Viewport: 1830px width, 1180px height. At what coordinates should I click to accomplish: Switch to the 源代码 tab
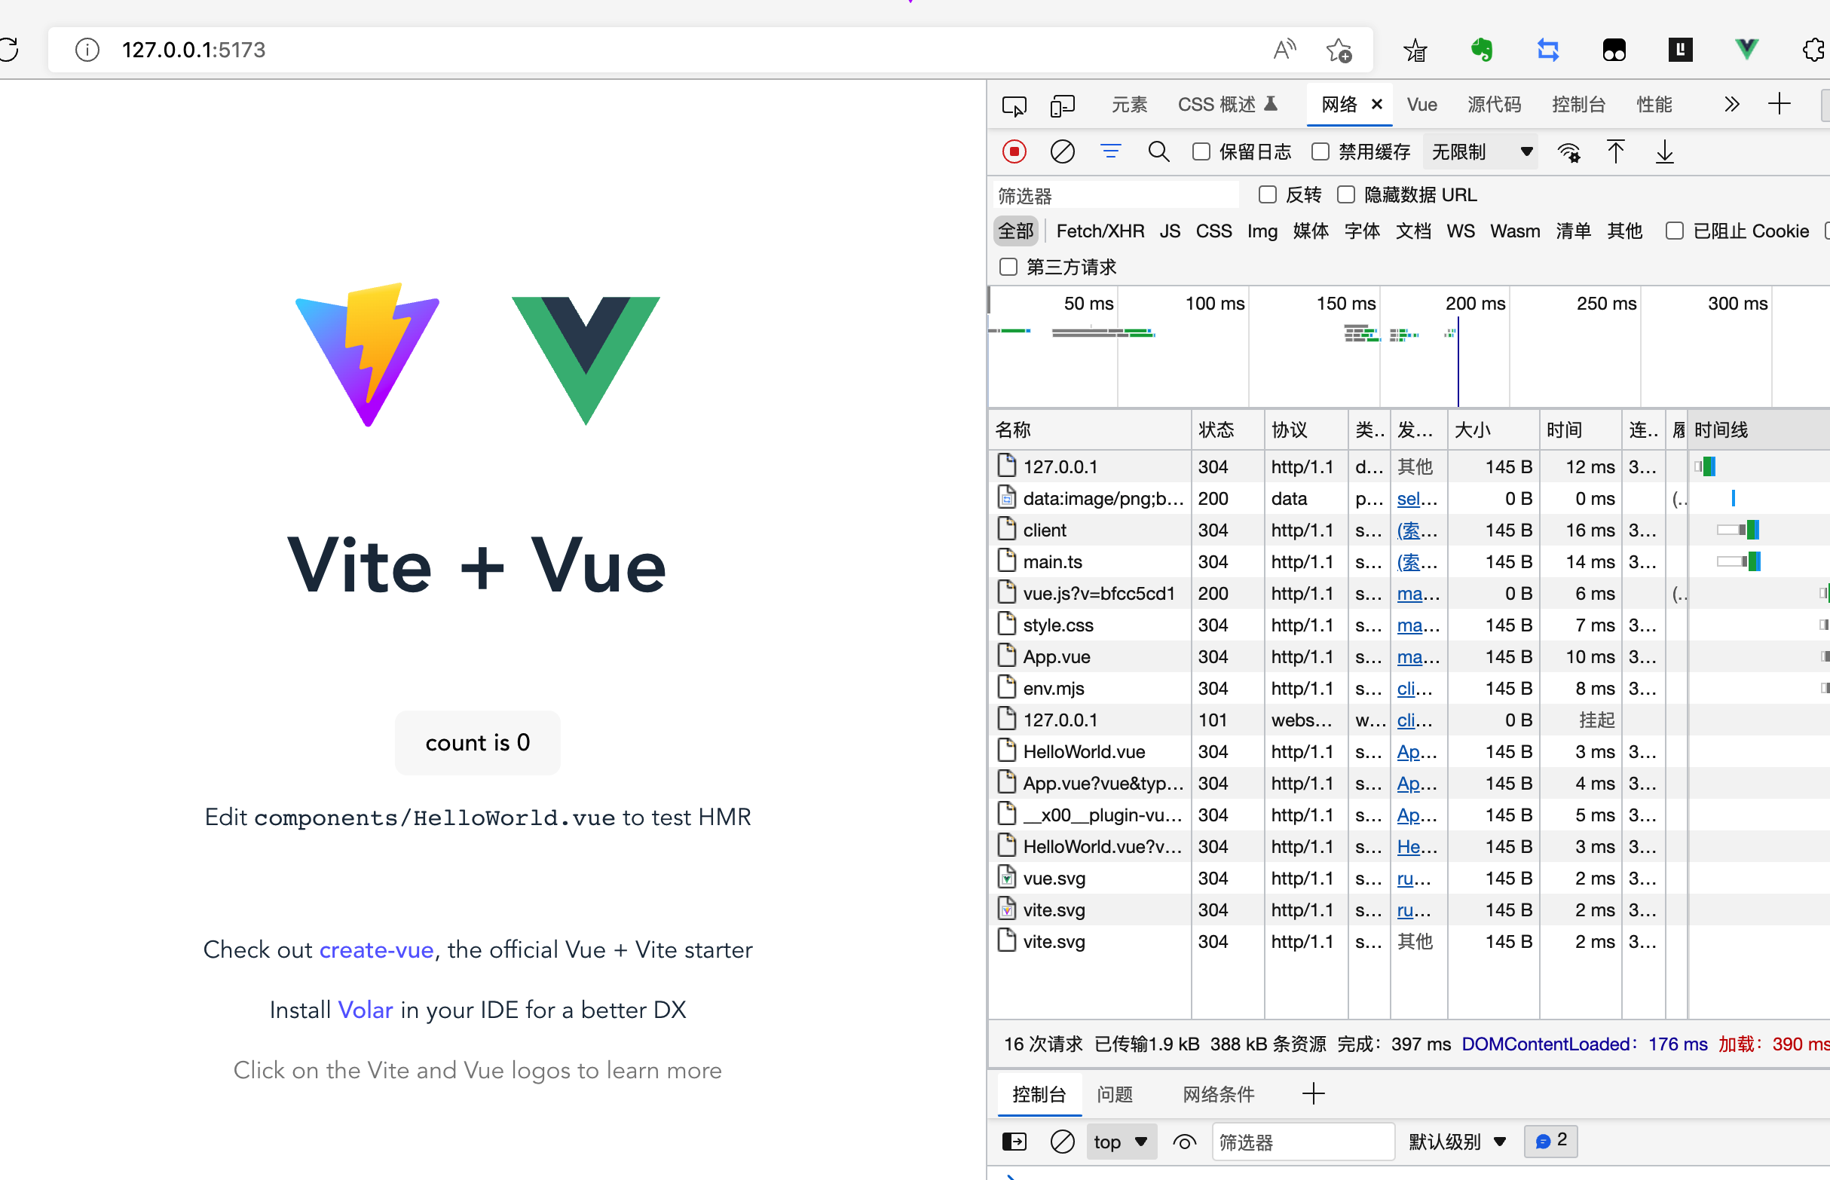coord(1494,105)
